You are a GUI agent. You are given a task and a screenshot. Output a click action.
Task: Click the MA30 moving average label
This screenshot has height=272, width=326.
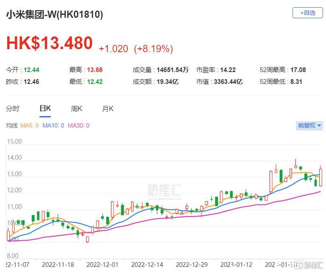(79, 125)
